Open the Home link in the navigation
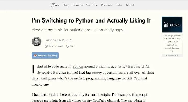 coord(55,5)
